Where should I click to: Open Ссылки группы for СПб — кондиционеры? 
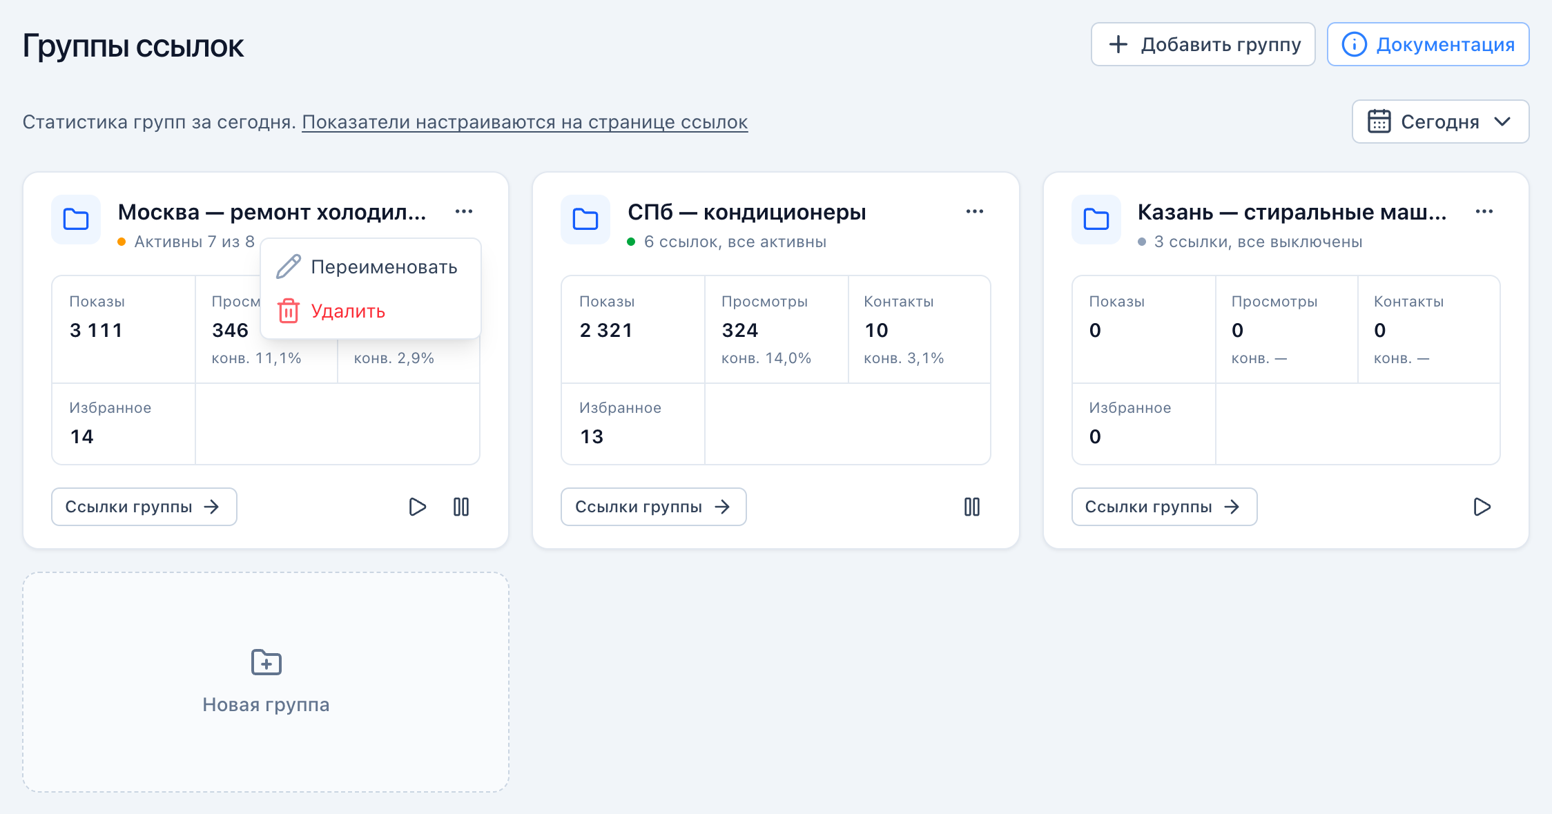point(654,507)
